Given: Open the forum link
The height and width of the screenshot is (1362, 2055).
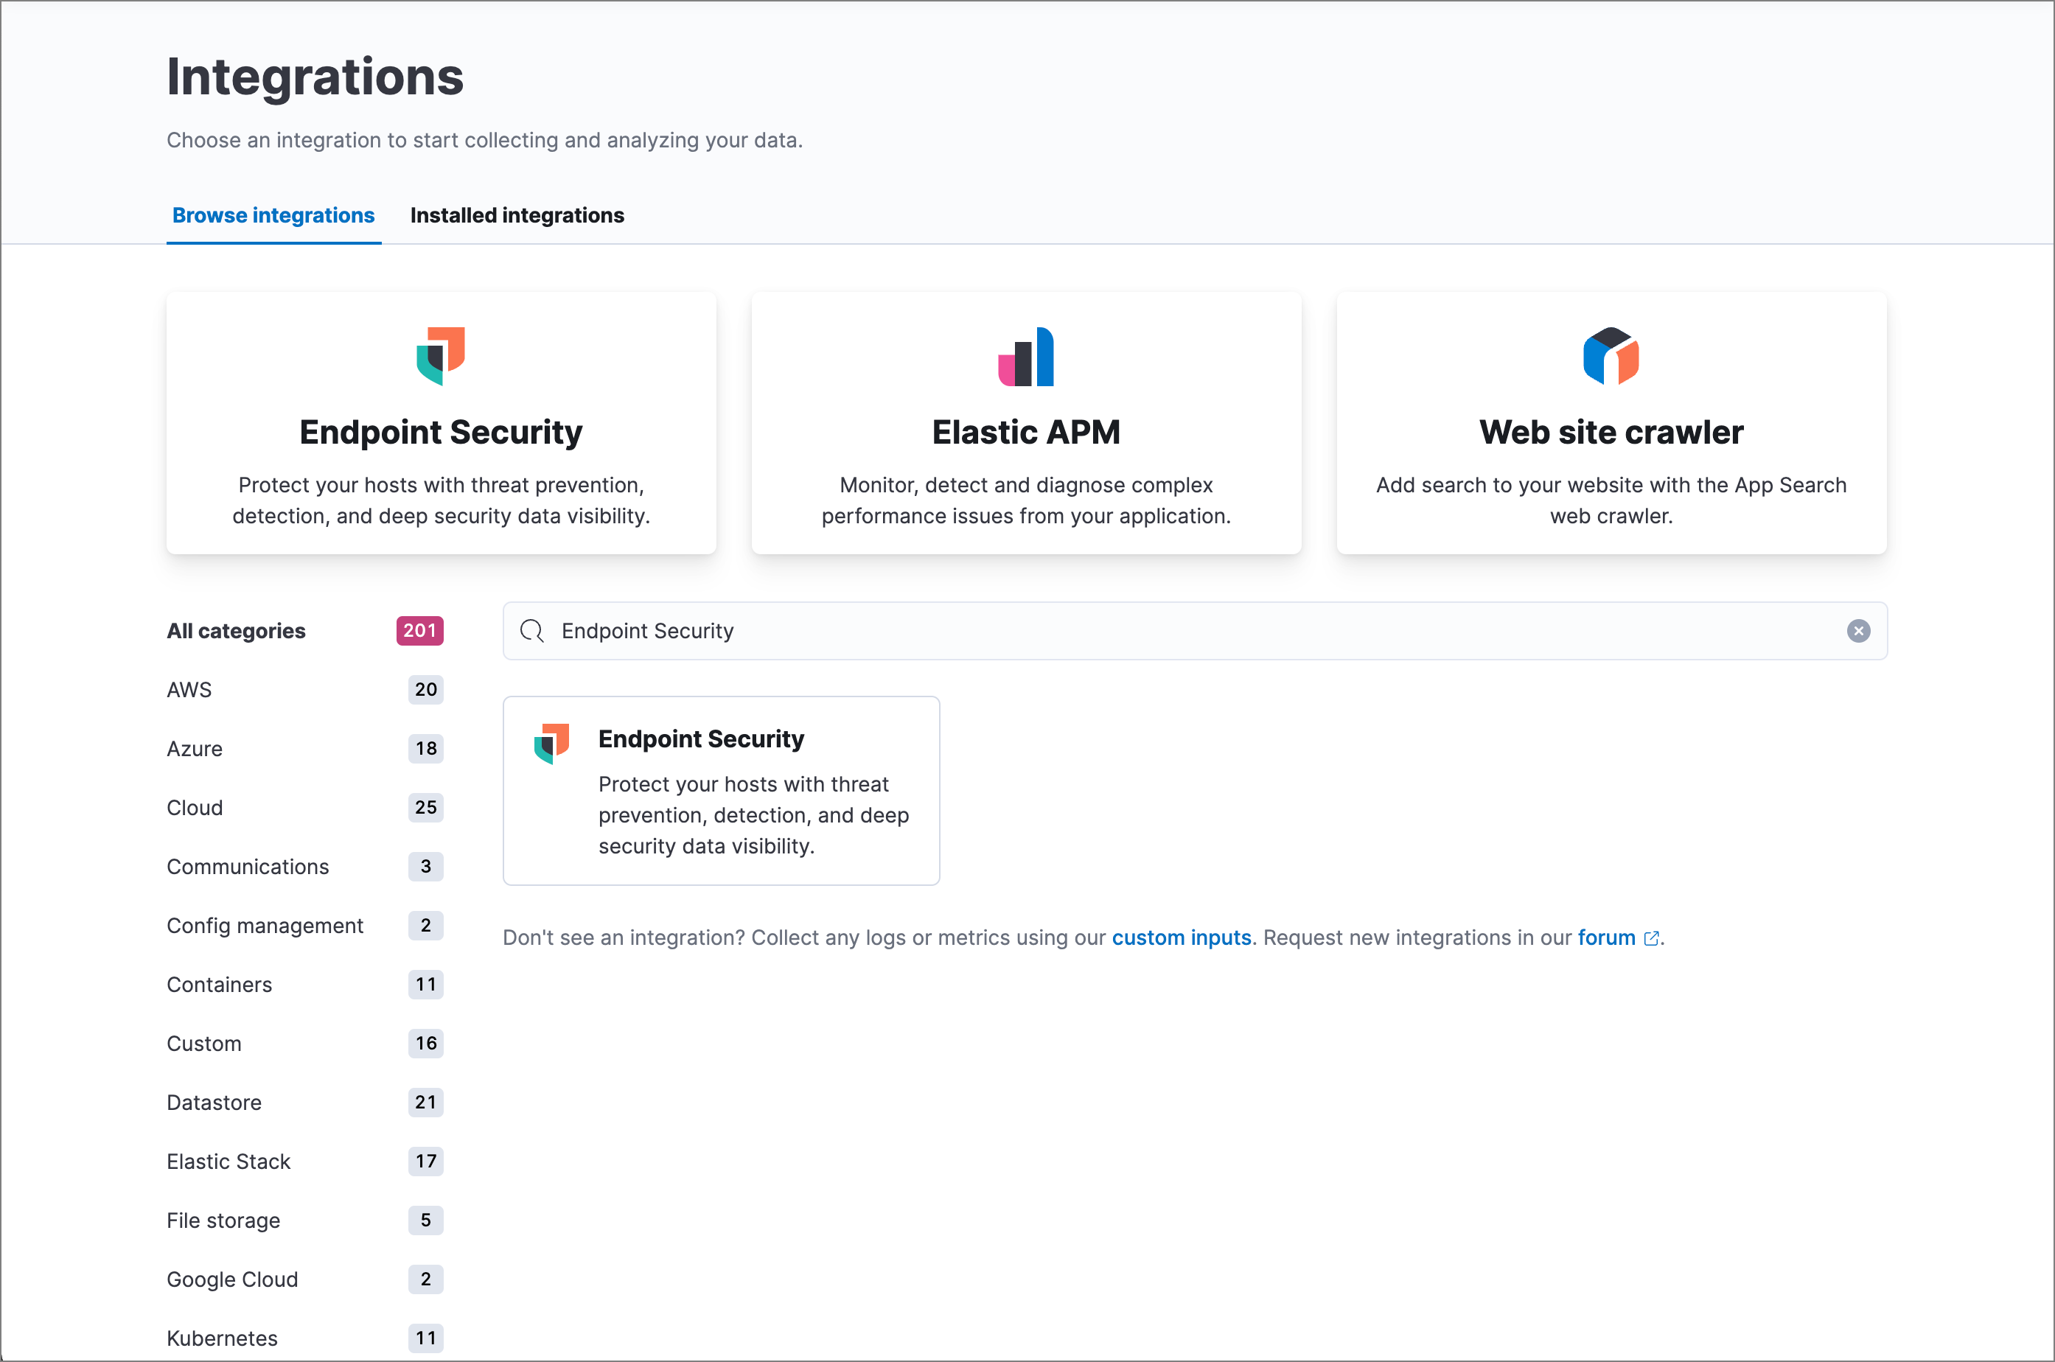Looking at the screenshot, I should (1605, 938).
